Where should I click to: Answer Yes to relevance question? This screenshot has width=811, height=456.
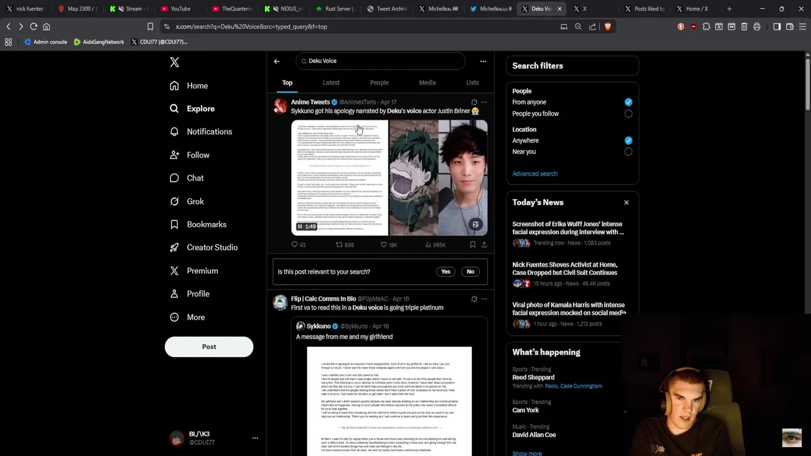445,272
